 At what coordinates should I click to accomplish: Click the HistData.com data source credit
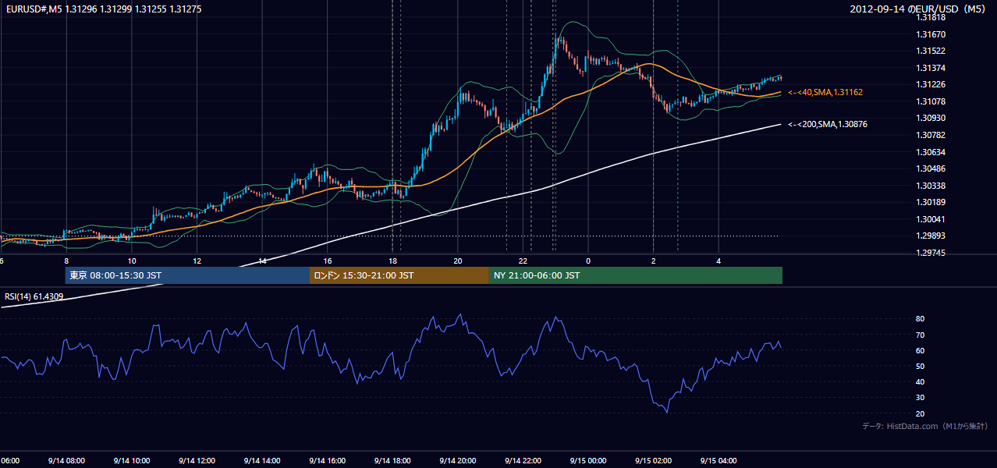click(x=925, y=426)
